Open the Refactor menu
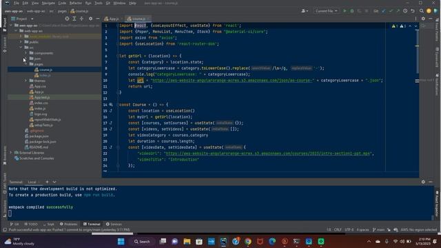This screenshot has width=441, height=248. 76,3
